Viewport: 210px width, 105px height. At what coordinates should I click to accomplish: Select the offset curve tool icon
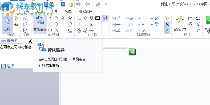[x=70, y=30]
